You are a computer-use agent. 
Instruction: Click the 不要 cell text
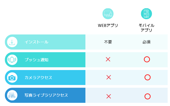click(x=108, y=42)
